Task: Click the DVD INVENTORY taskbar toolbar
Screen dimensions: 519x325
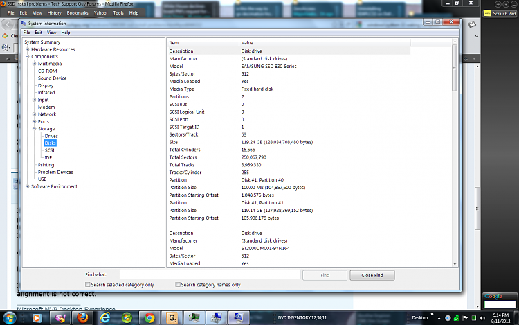Action: [302, 317]
